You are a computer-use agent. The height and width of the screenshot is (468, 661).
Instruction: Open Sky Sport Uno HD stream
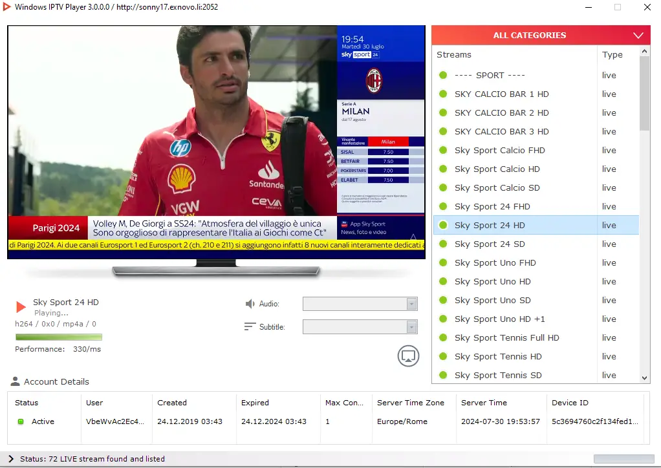click(x=536, y=281)
